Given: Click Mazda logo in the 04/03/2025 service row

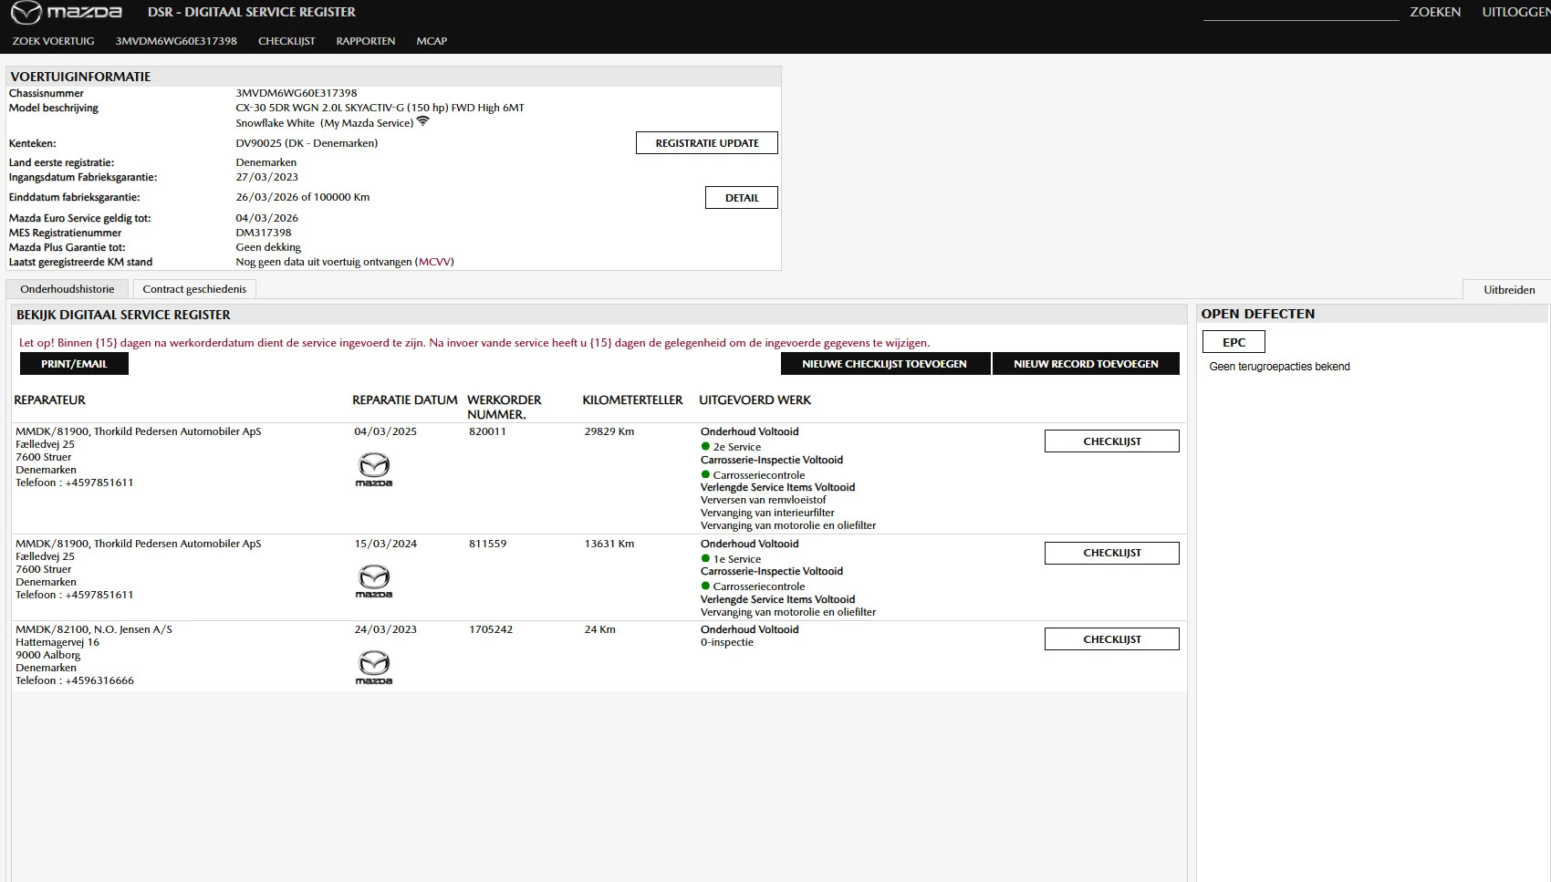Looking at the screenshot, I should point(373,469).
